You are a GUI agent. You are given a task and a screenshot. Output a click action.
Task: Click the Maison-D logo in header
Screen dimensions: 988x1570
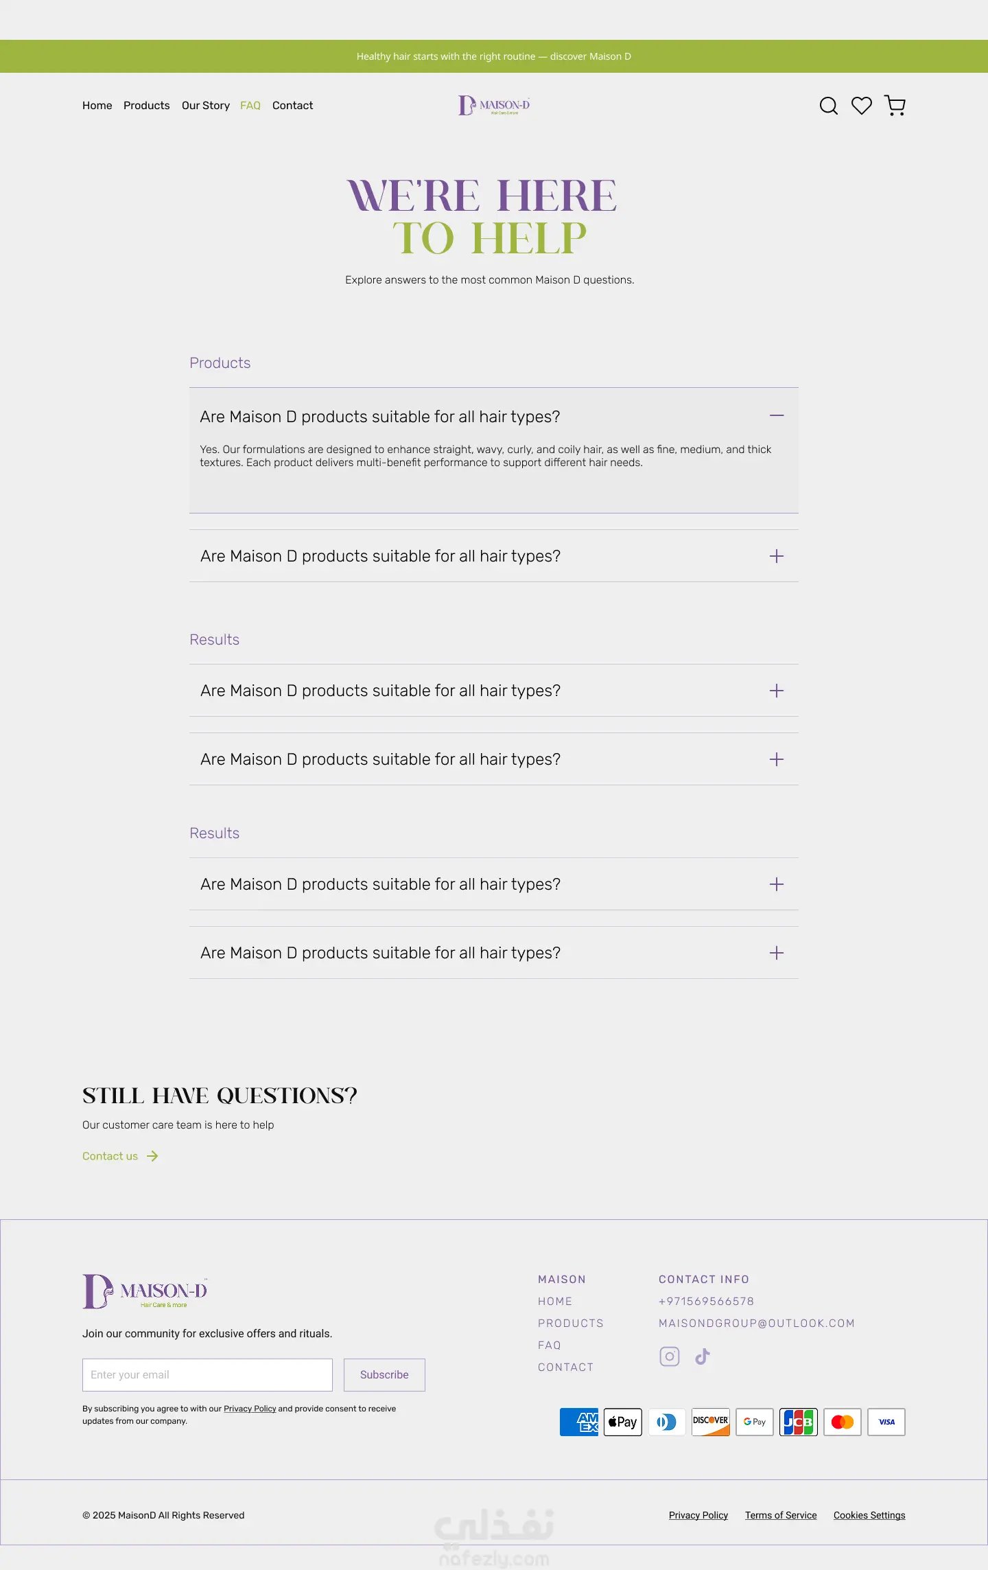pos(494,105)
